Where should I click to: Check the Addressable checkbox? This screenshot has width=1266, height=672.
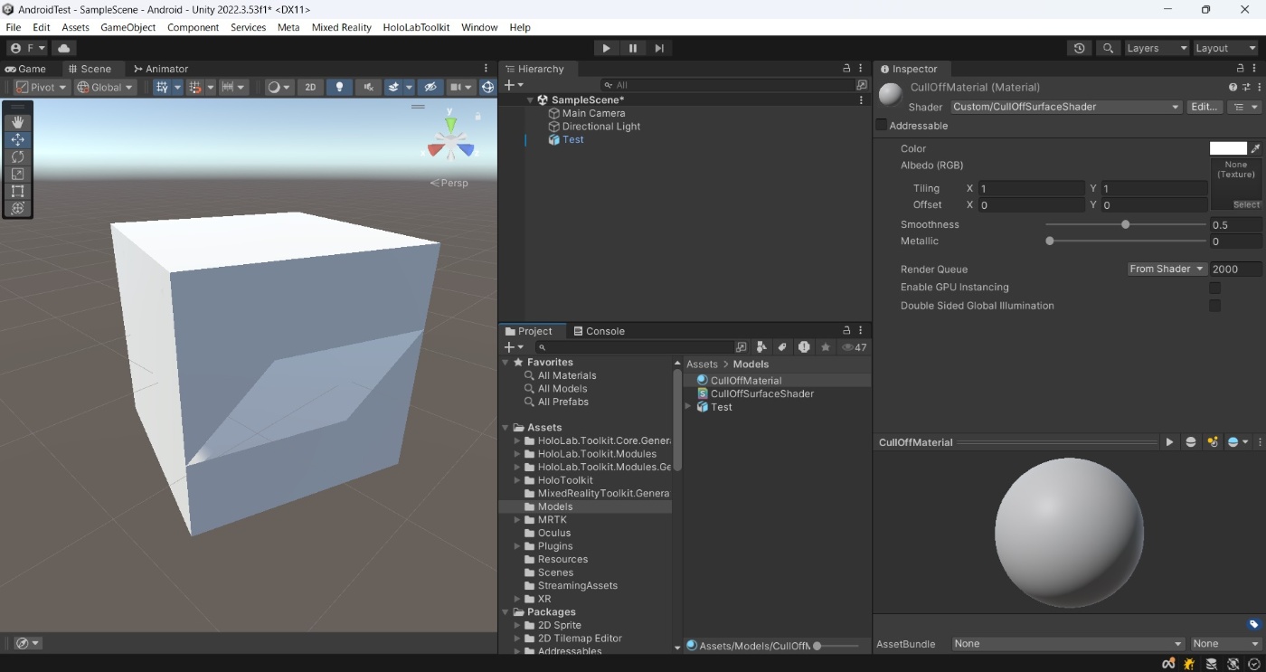(x=882, y=126)
